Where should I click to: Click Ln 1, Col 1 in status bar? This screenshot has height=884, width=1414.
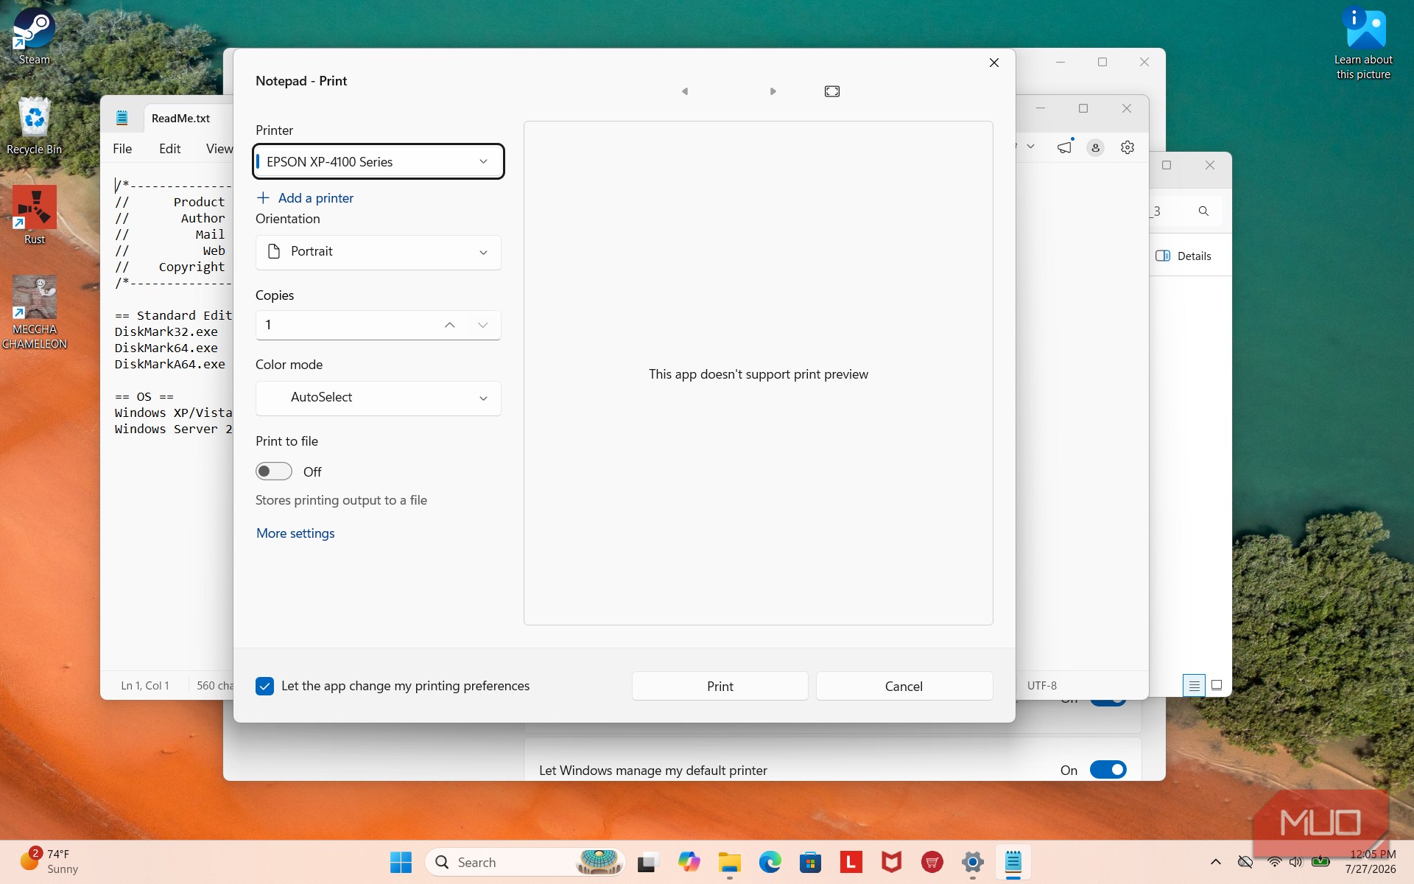(x=145, y=686)
